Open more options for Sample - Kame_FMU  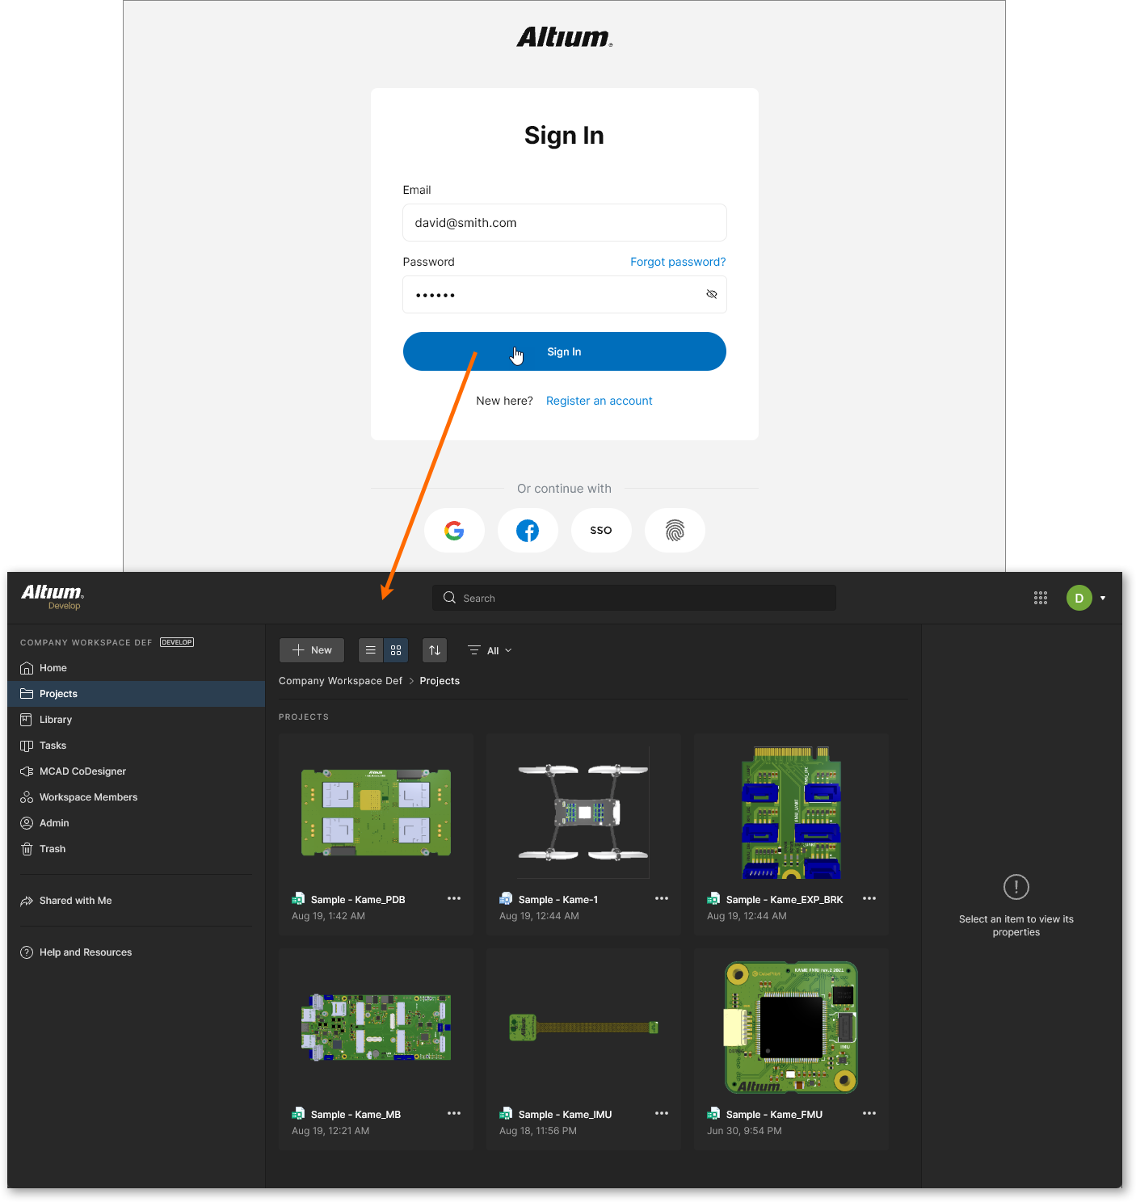click(869, 1113)
